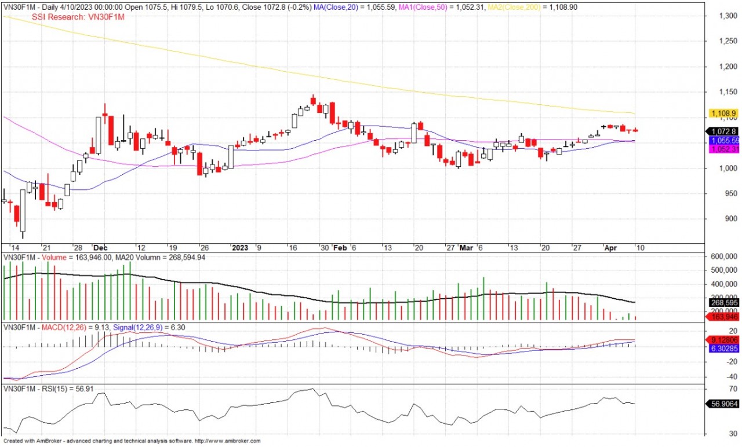Click the amibroker.com link in footer

(x=227, y=441)
